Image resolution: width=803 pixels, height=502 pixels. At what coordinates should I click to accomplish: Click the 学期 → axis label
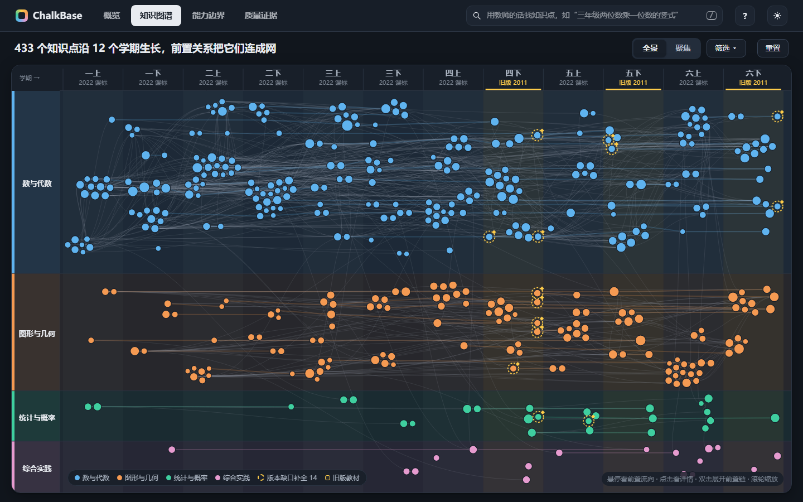tap(30, 78)
